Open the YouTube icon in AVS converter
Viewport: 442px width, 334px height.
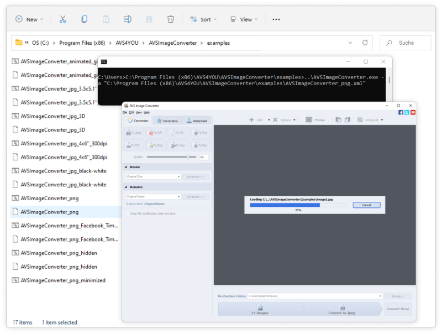tap(413, 112)
